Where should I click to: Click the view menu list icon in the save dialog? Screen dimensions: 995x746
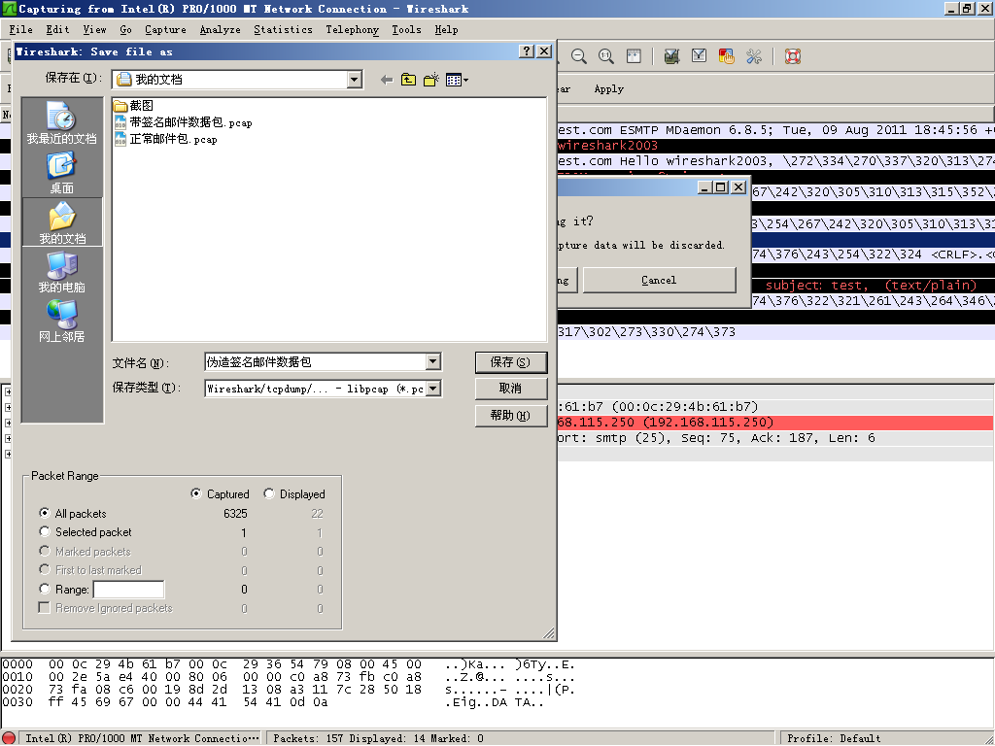(453, 80)
